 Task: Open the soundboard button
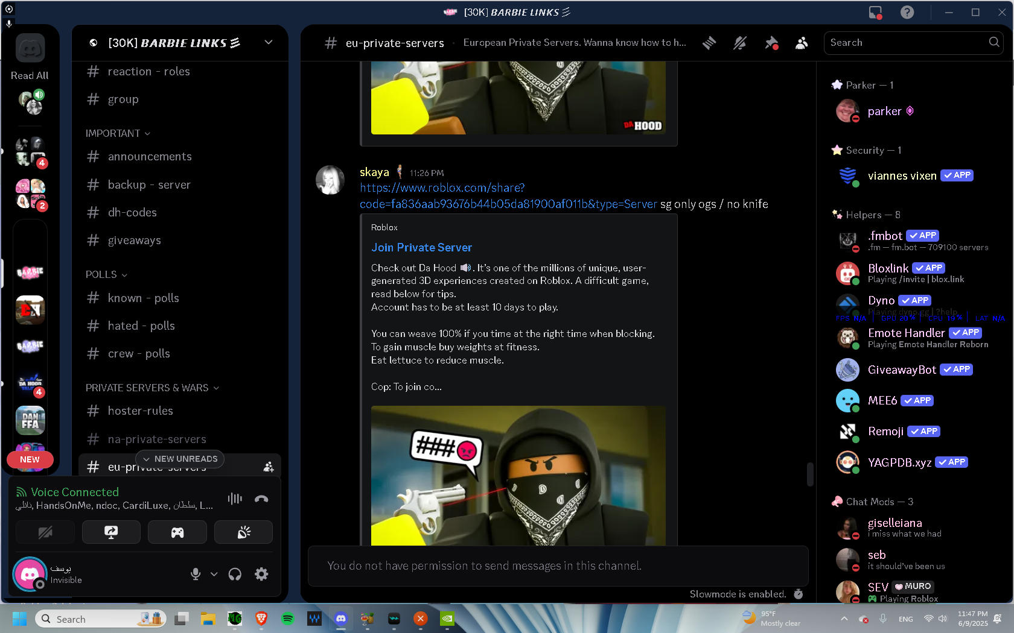tap(243, 532)
